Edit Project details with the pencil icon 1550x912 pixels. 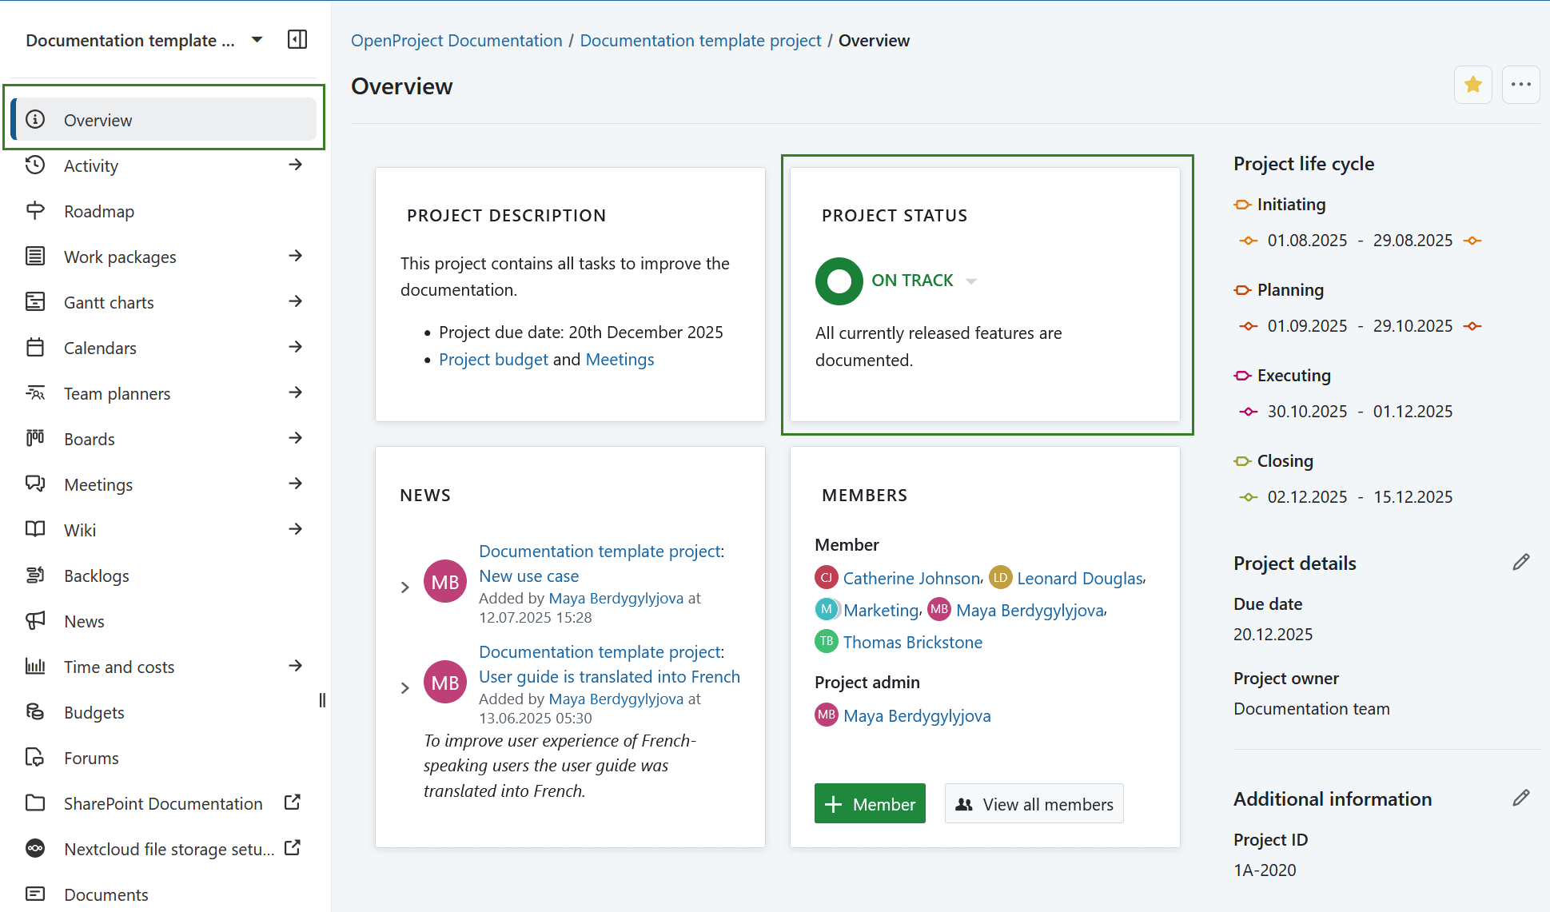click(x=1521, y=562)
